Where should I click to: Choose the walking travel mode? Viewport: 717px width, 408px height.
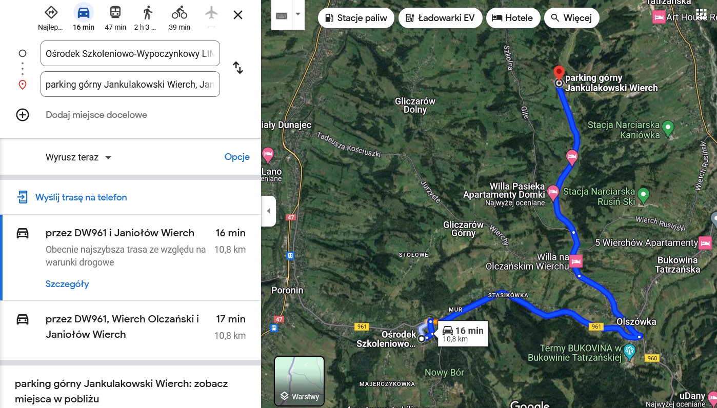click(148, 12)
